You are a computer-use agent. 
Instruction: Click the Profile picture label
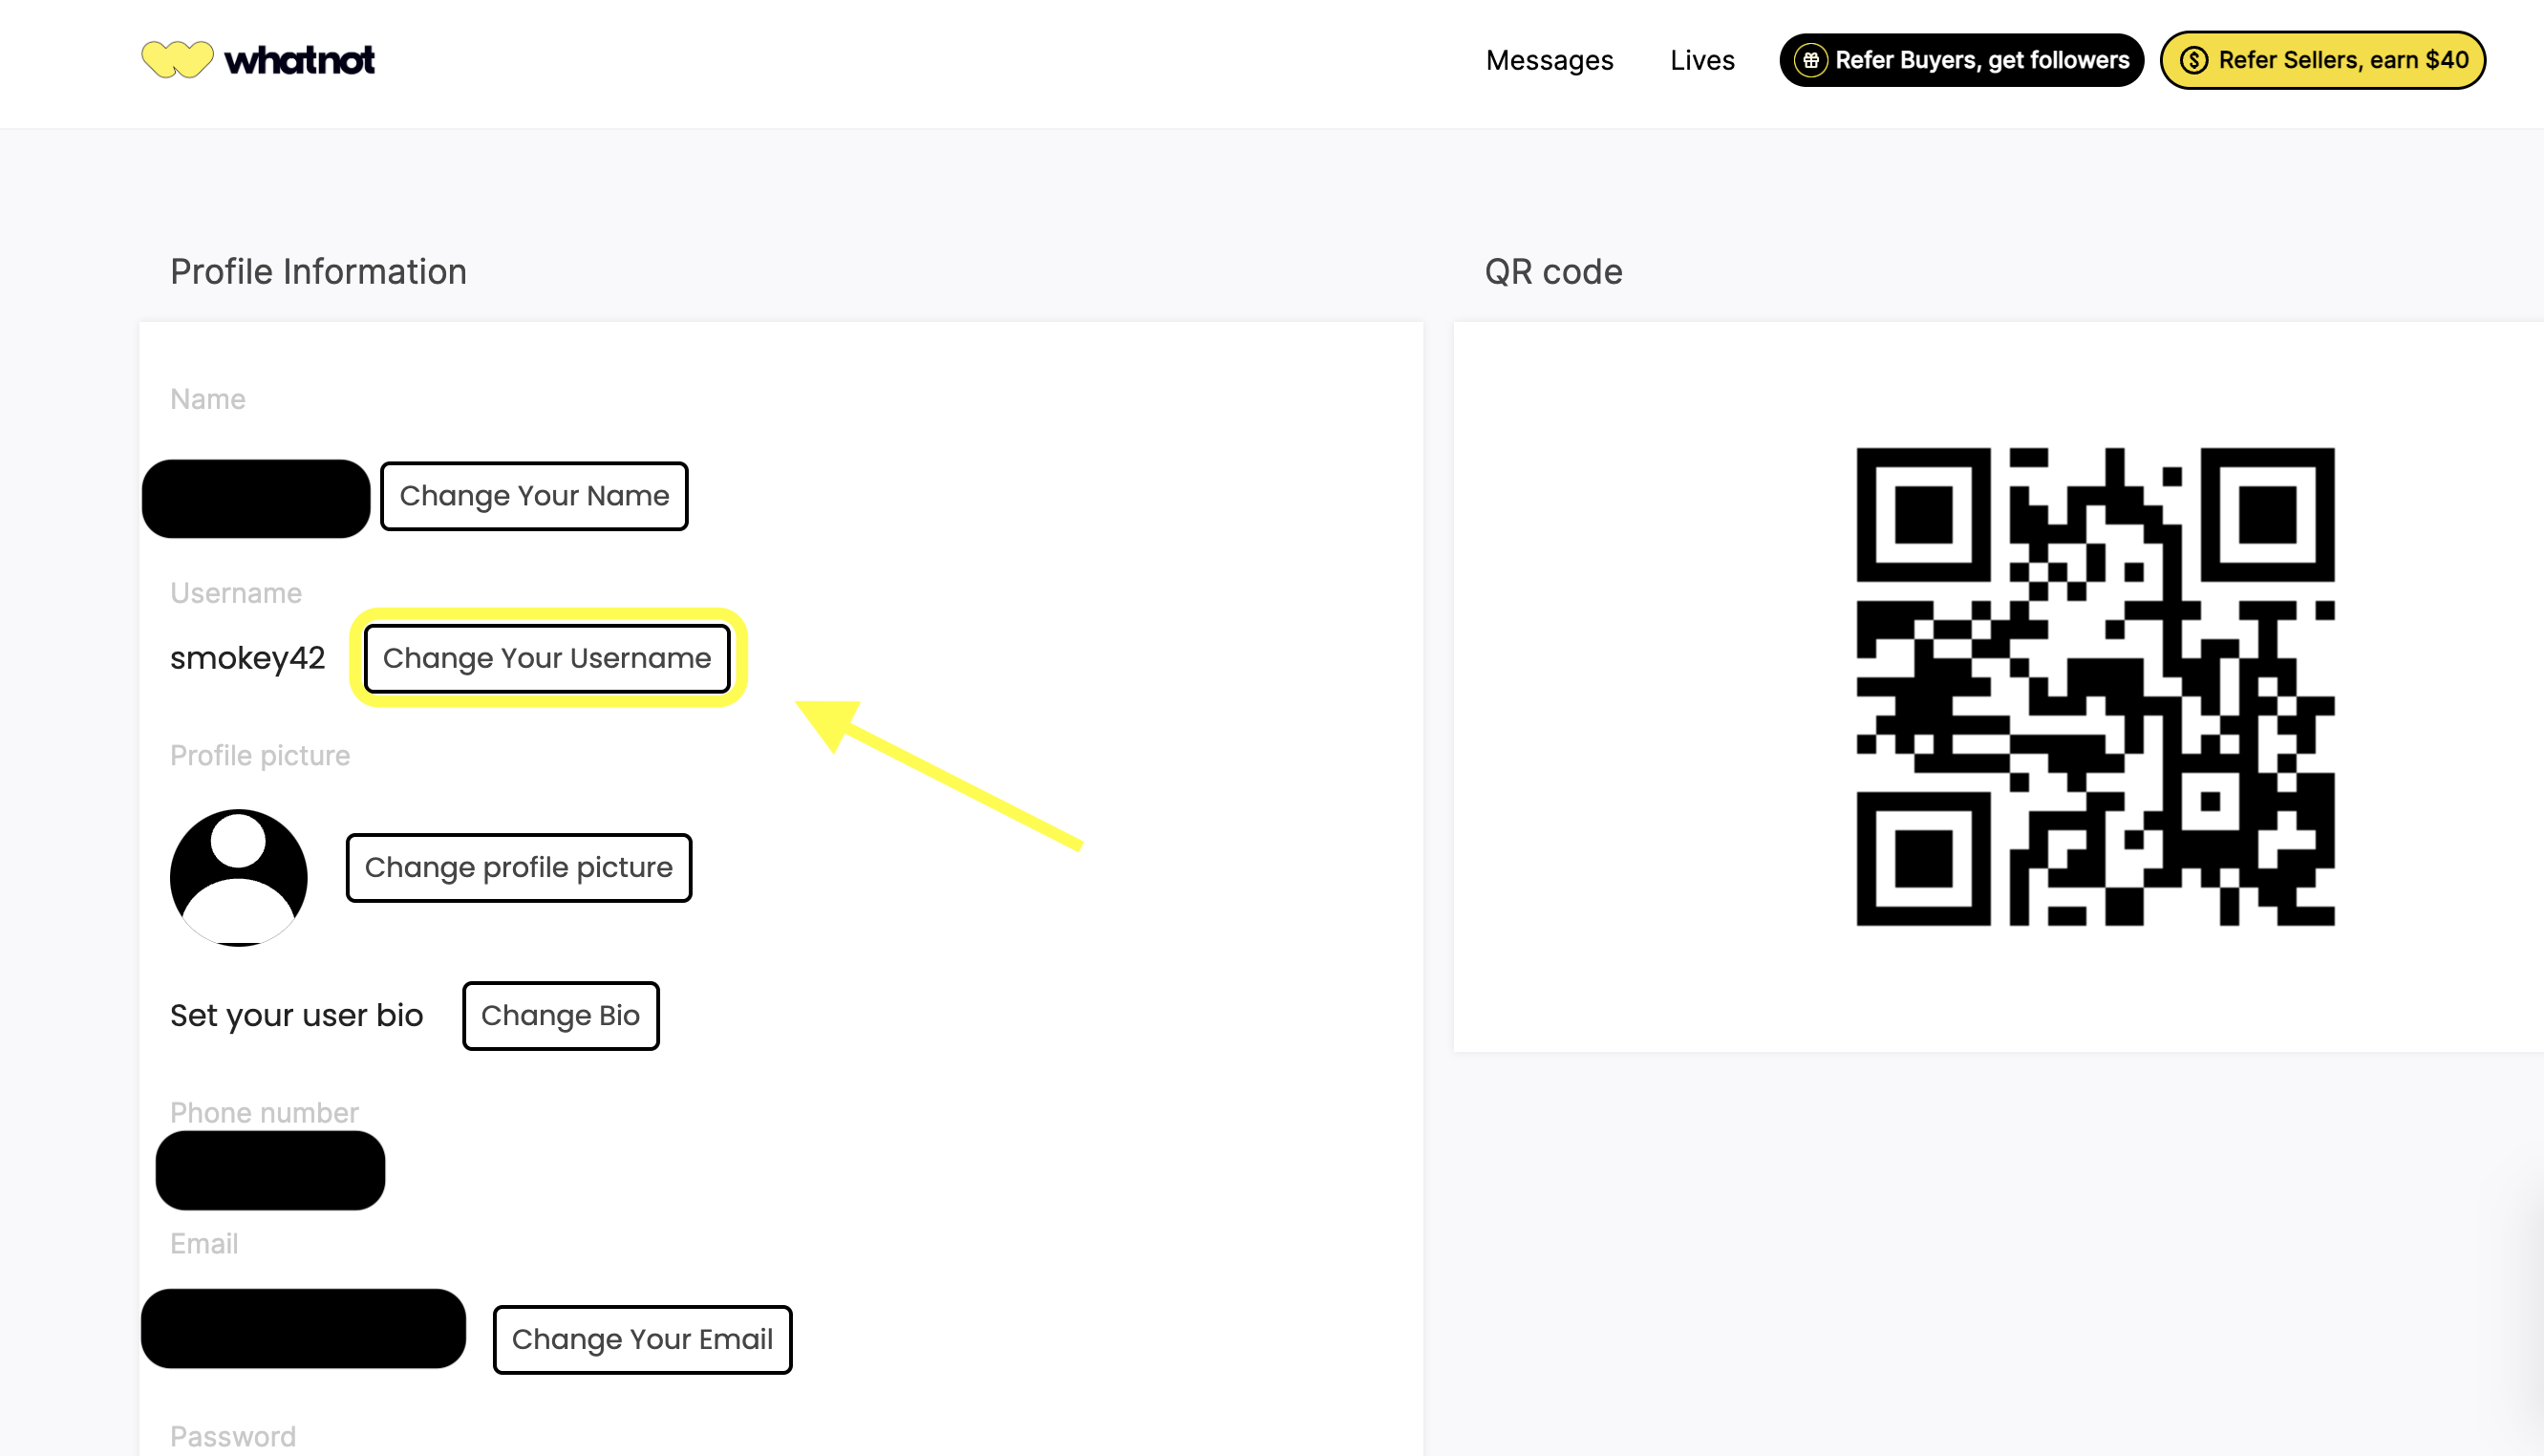260,756
